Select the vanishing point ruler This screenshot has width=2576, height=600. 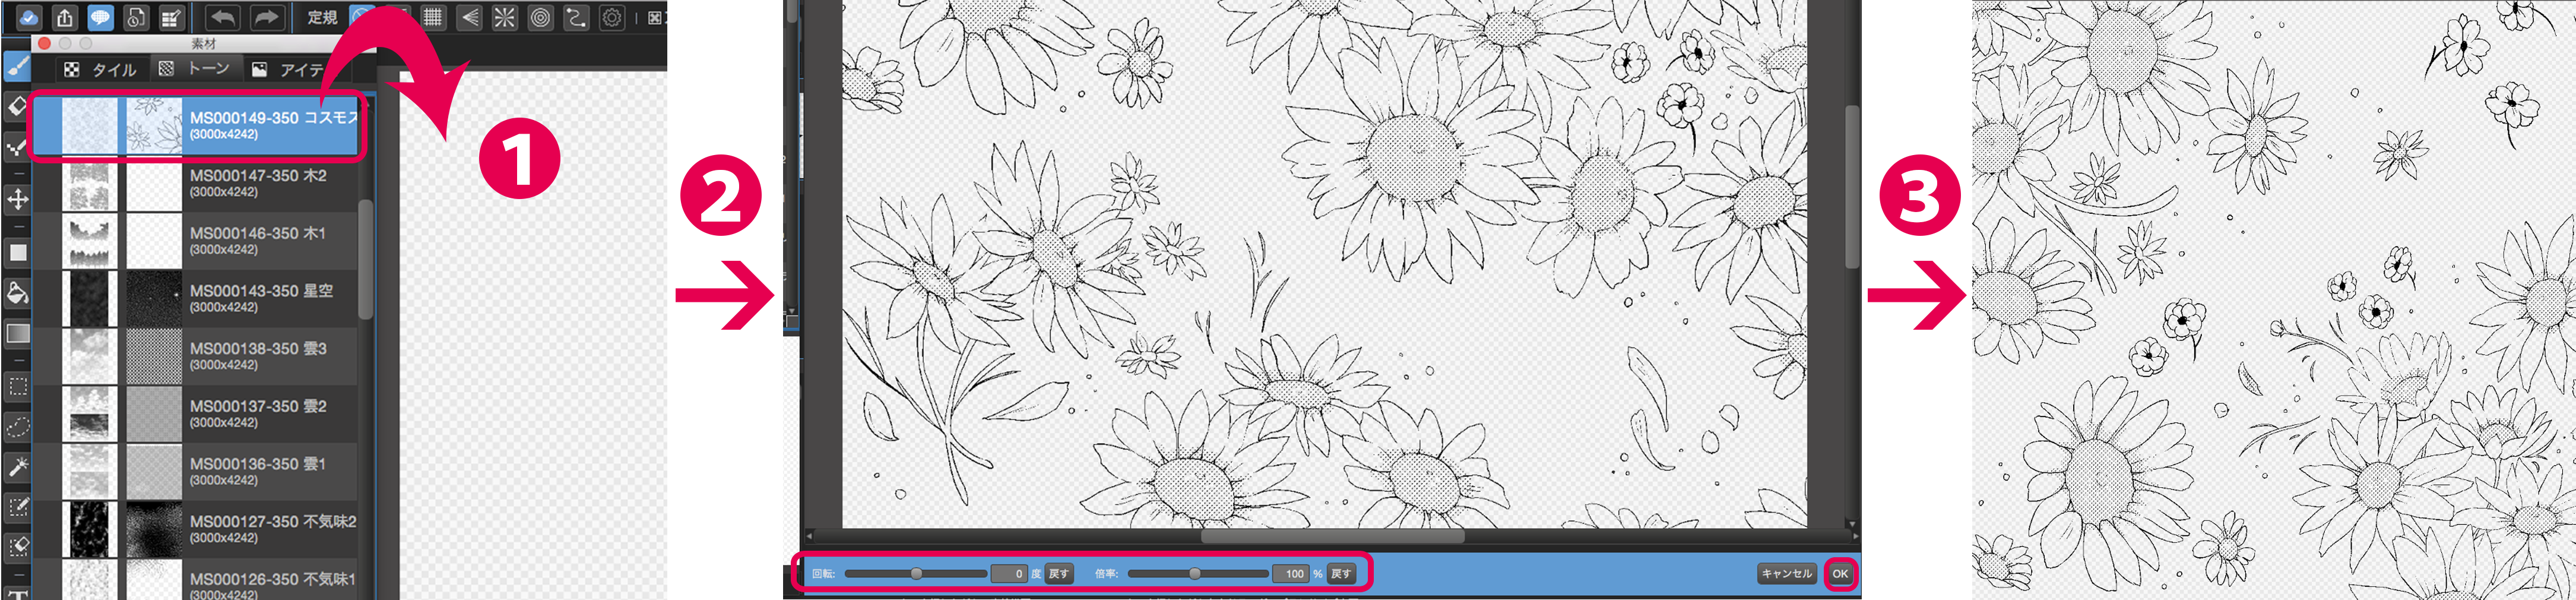tap(469, 17)
